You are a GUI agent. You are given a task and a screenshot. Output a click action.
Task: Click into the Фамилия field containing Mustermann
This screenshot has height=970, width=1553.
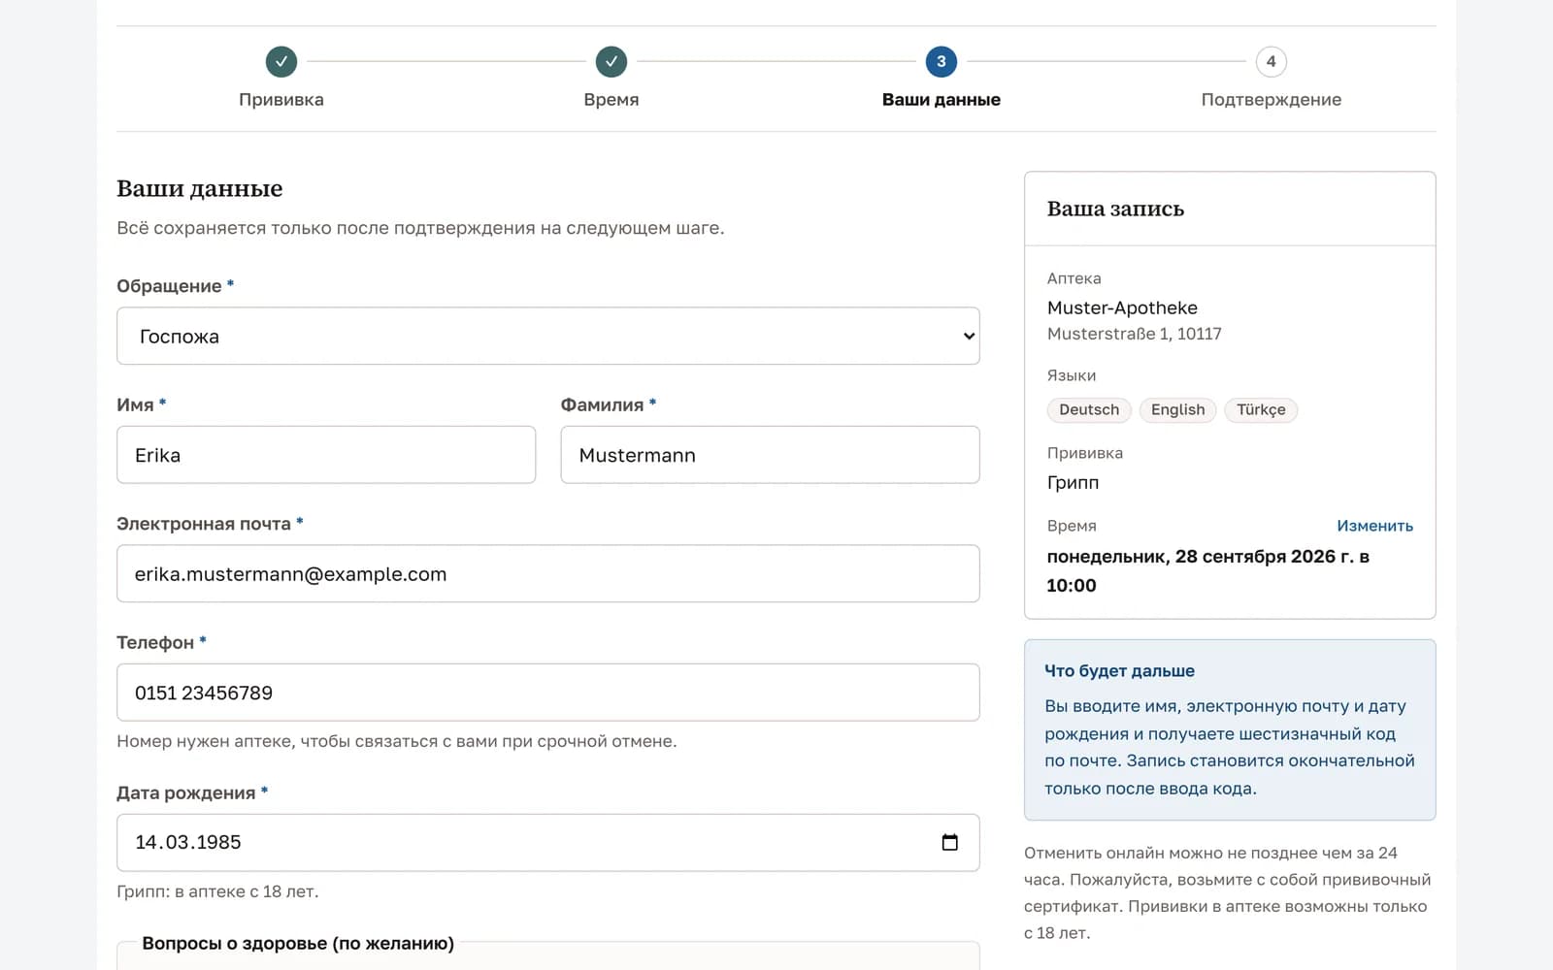coord(770,455)
